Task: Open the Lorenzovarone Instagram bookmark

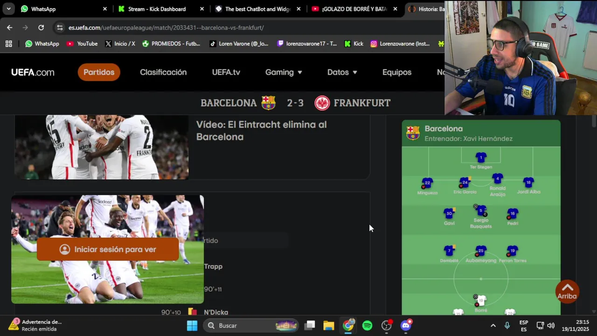Action: click(x=400, y=43)
